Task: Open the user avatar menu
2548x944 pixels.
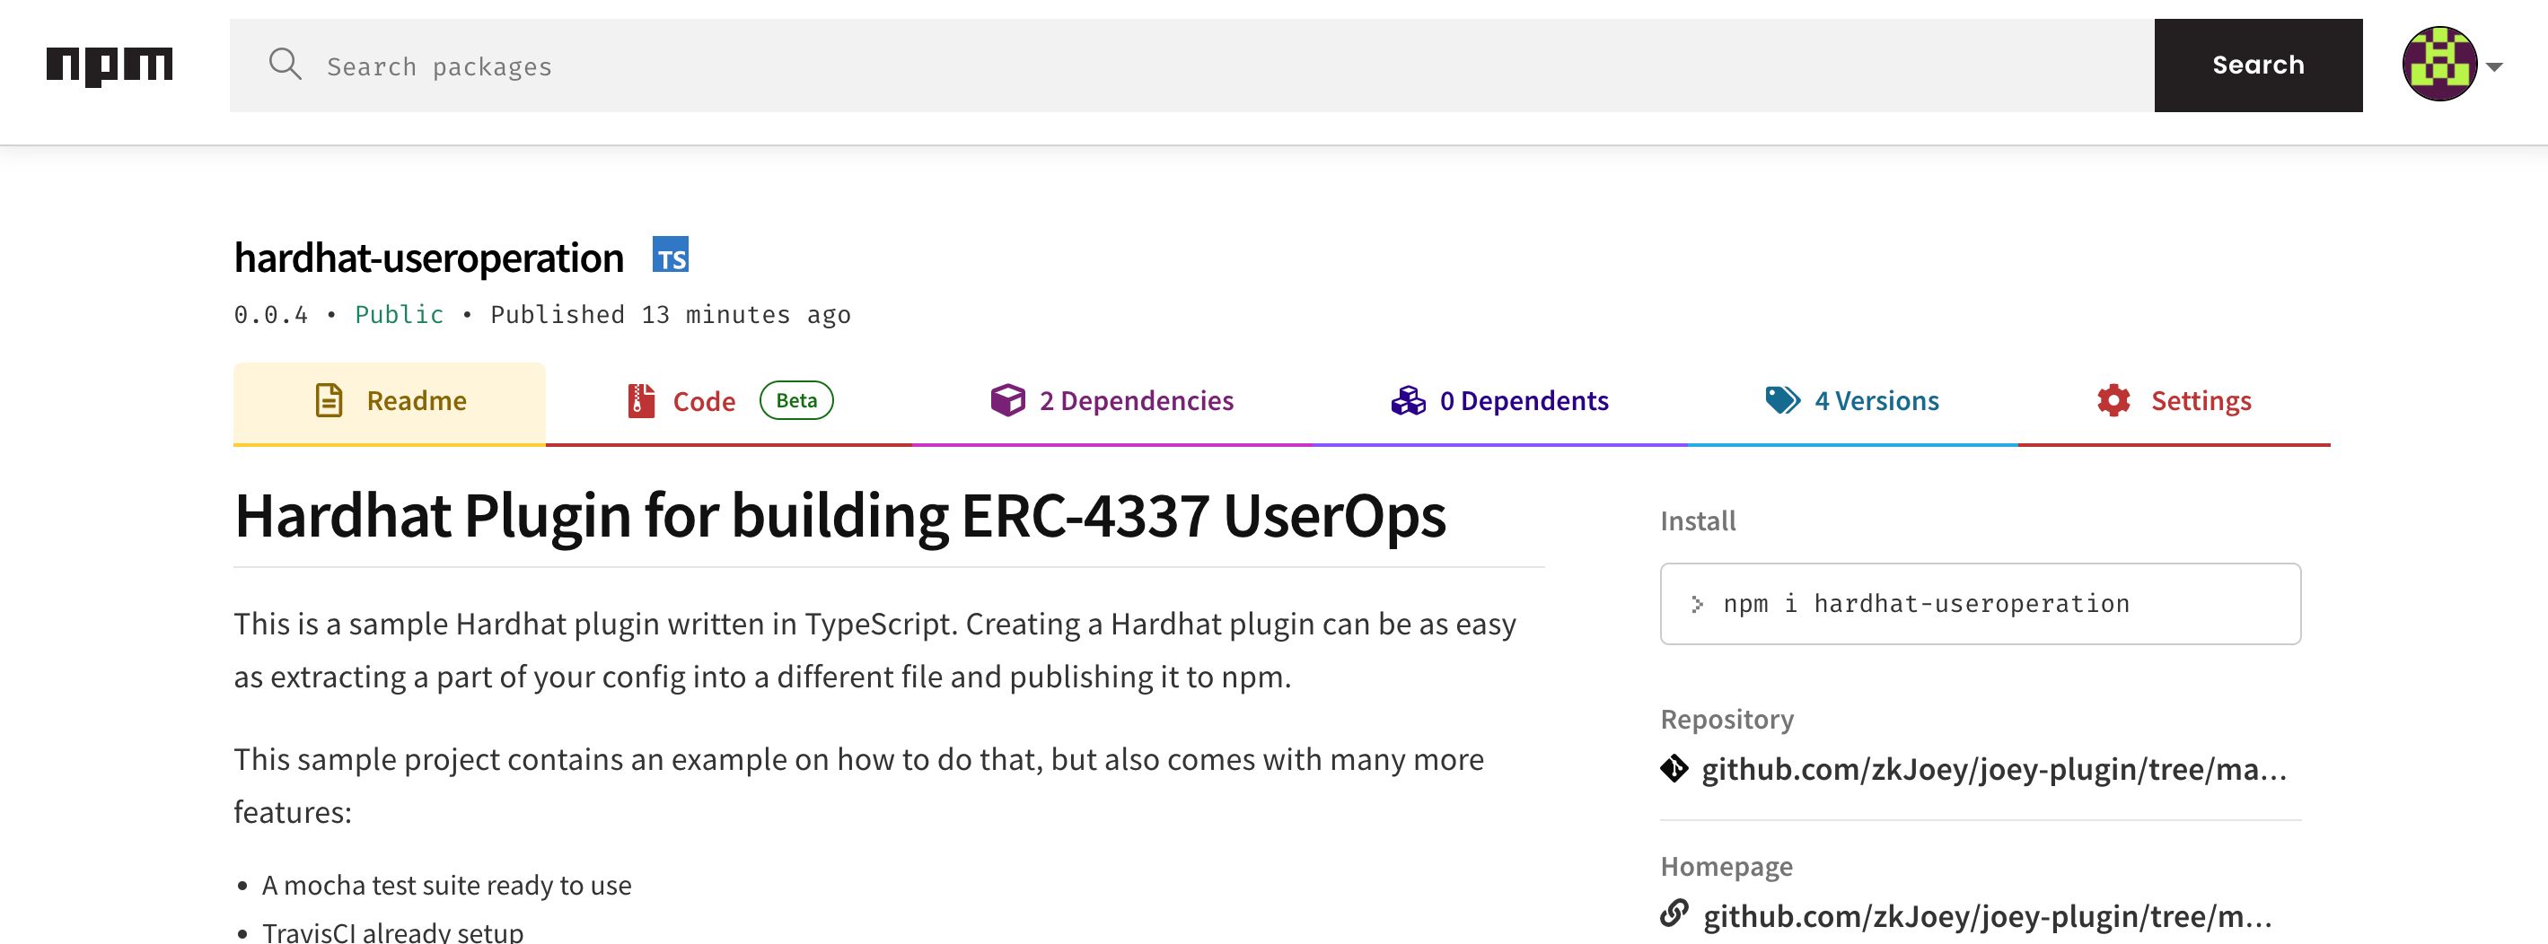Action: click(2439, 65)
